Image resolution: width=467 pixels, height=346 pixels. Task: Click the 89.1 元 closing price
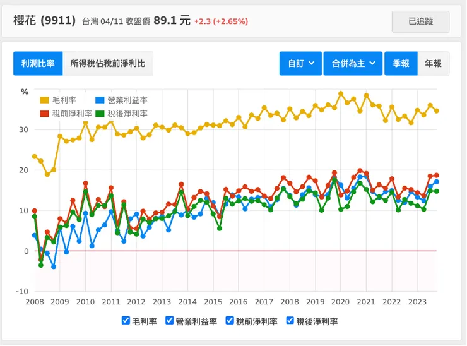click(x=172, y=21)
